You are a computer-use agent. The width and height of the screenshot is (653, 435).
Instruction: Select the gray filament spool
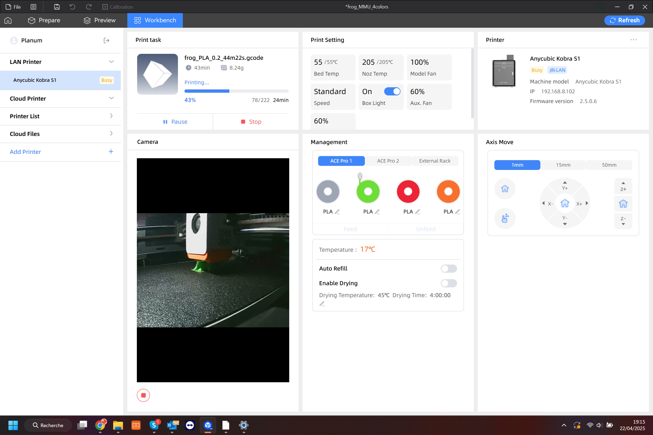click(328, 191)
